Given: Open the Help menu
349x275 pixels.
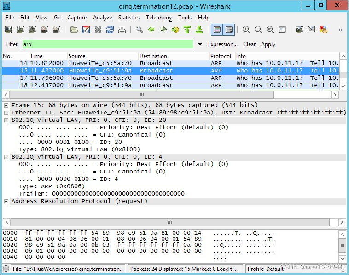Looking at the screenshot, I should [x=204, y=18].
